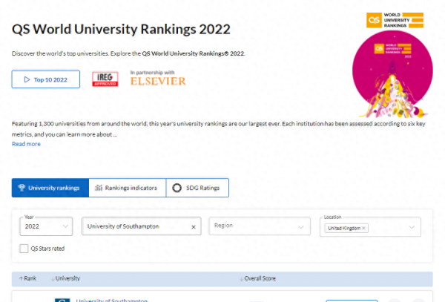The image size is (445, 302).
Task: Sort the table by University column
Action: (65, 278)
